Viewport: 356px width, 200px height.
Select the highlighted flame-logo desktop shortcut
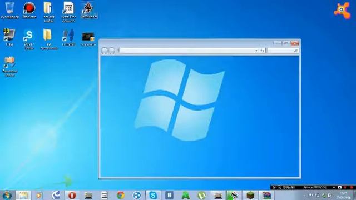(89, 10)
